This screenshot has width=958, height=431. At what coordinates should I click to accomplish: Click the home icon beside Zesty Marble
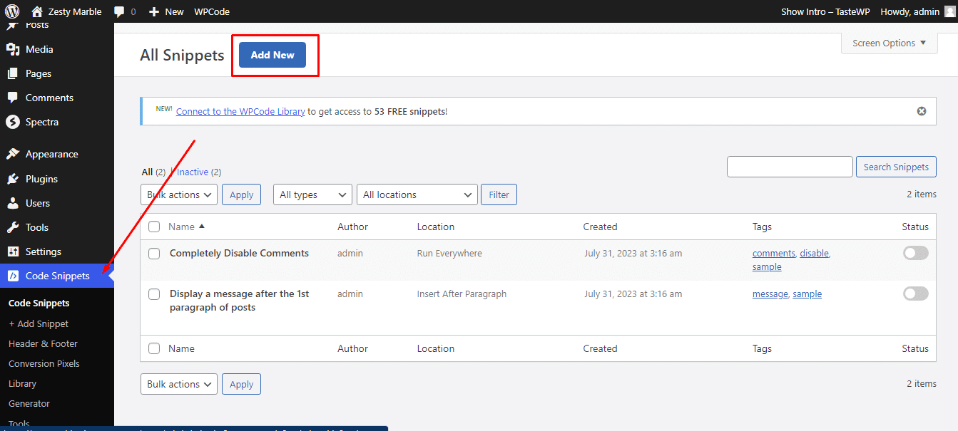pos(37,11)
